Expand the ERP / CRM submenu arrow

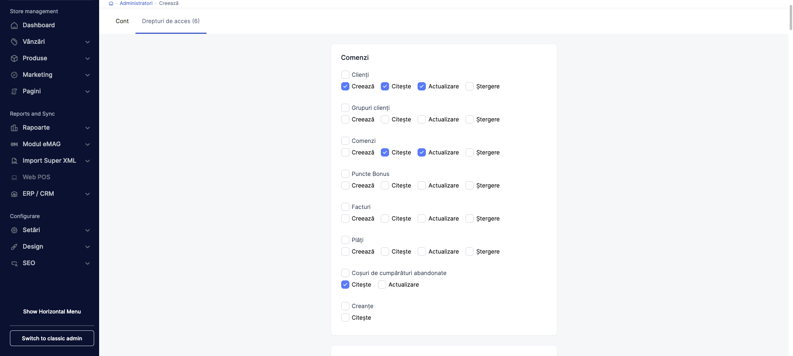[88, 194]
